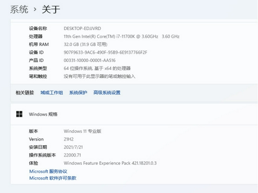Viewport: 258px width, 193px height.
Task: Click the processor value i7-11700K text
Action: point(121,37)
